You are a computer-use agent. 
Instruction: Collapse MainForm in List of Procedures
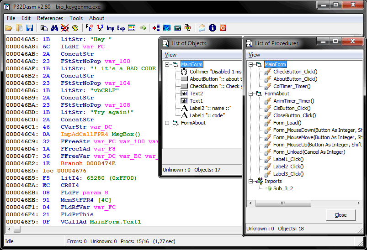tap(250, 64)
